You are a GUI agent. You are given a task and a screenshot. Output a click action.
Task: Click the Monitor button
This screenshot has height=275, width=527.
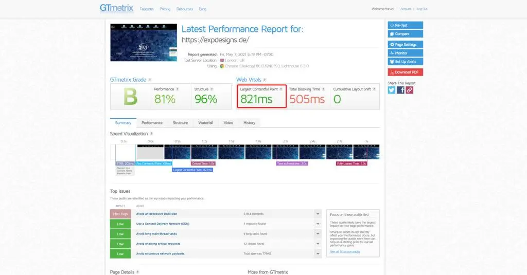406,53
